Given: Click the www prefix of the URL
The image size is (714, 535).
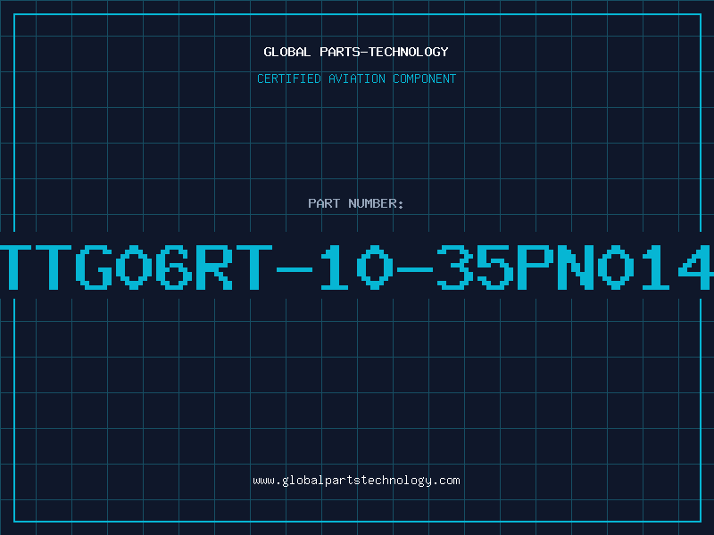Looking at the screenshot, I should pyautogui.click(x=264, y=481).
